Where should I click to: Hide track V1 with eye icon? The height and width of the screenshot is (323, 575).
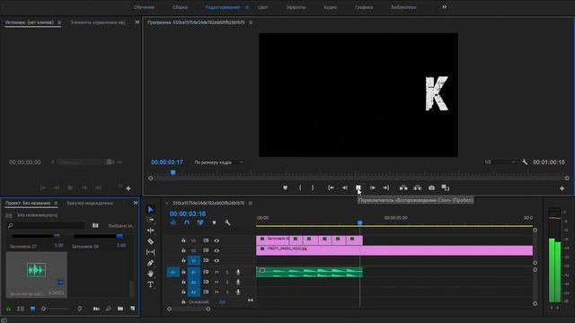tap(217, 261)
